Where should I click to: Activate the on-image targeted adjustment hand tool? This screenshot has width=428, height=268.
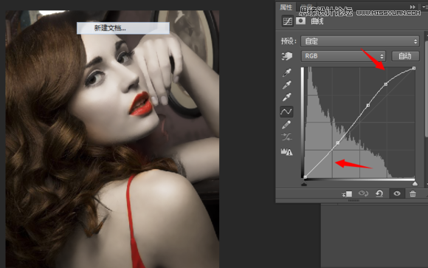tap(286, 56)
